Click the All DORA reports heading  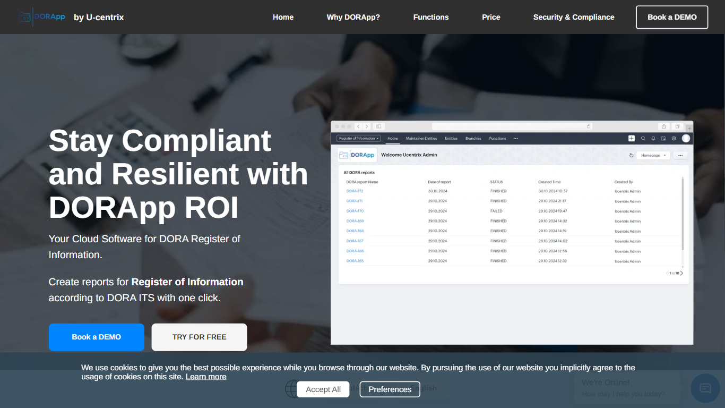point(359,173)
